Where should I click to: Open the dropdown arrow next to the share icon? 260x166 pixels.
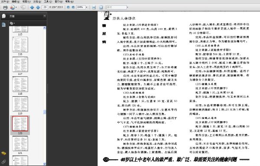[16, 7]
